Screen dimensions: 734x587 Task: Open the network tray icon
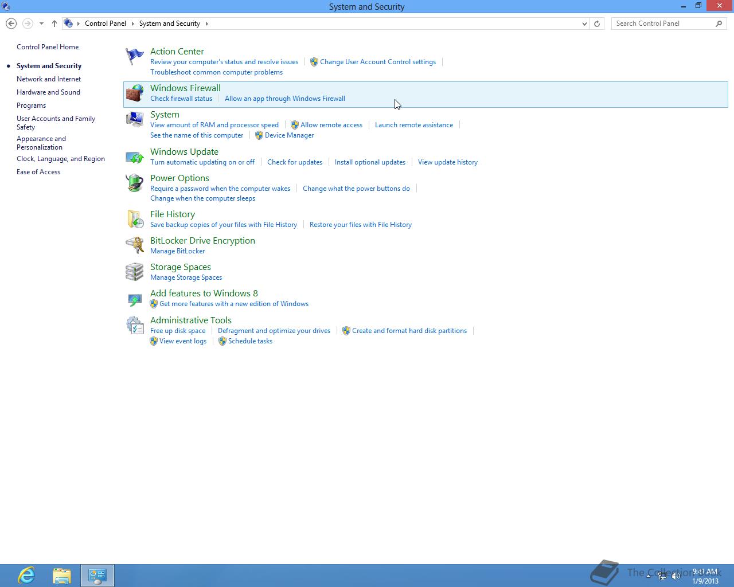(662, 576)
